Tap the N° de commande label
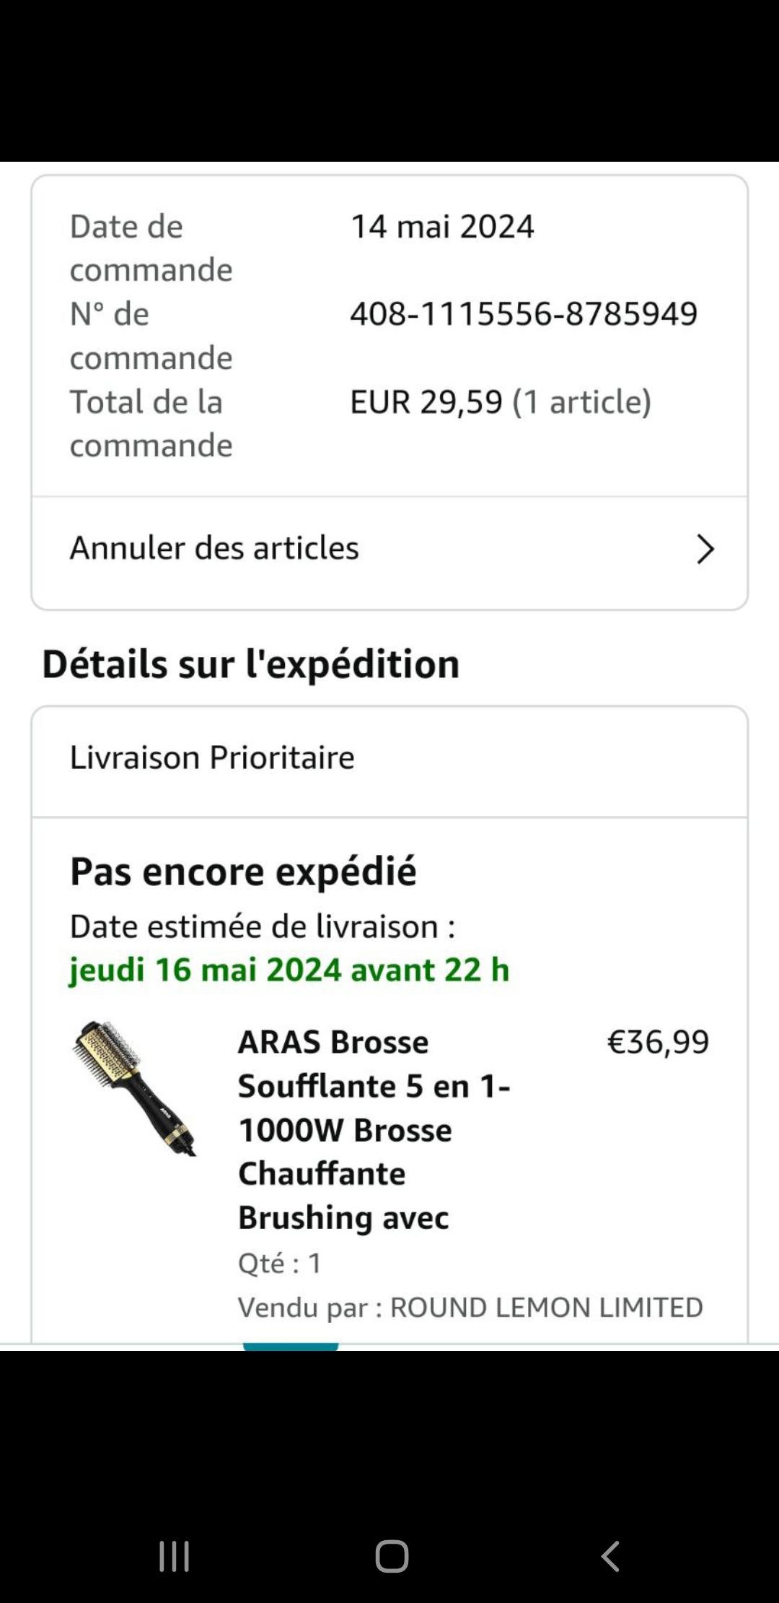 pyautogui.click(x=151, y=336)
